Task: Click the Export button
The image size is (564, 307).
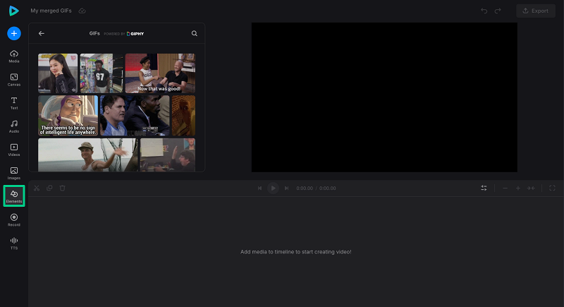Action: pos(536,11)
